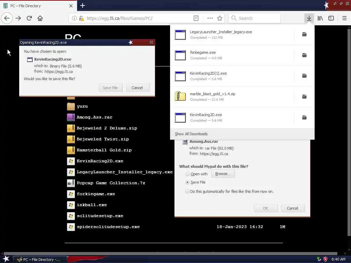
Task: Close the PC – File Directory tab
Action: coord(71,6)
